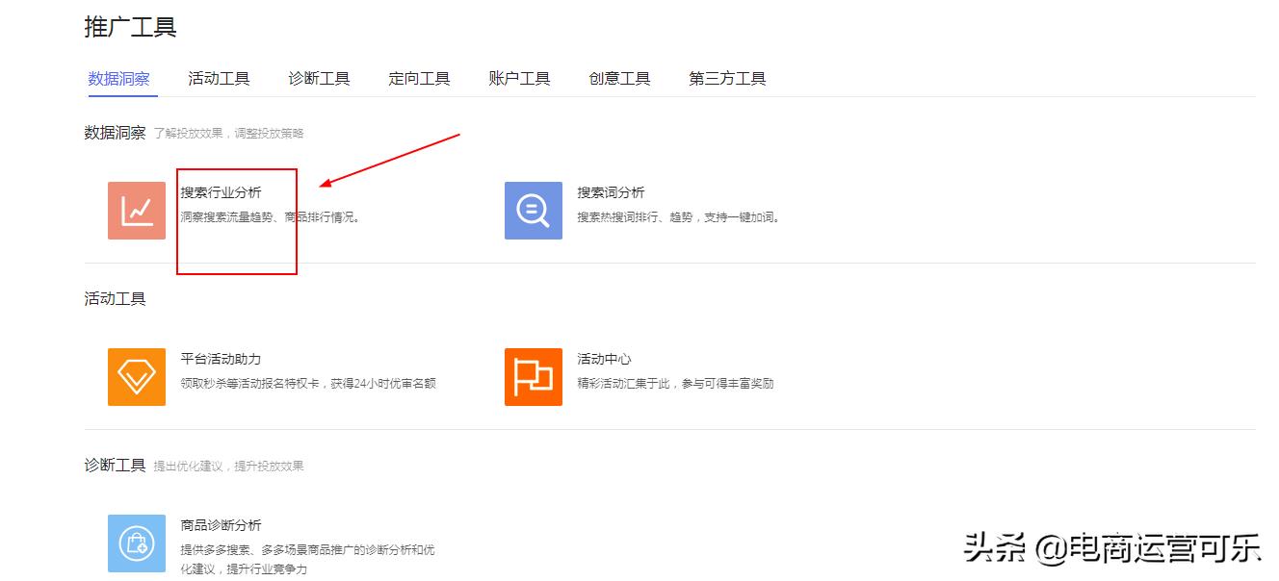Open the 创意工具 tab
The width and height of the screenshot is (1279, 581).
618,79
